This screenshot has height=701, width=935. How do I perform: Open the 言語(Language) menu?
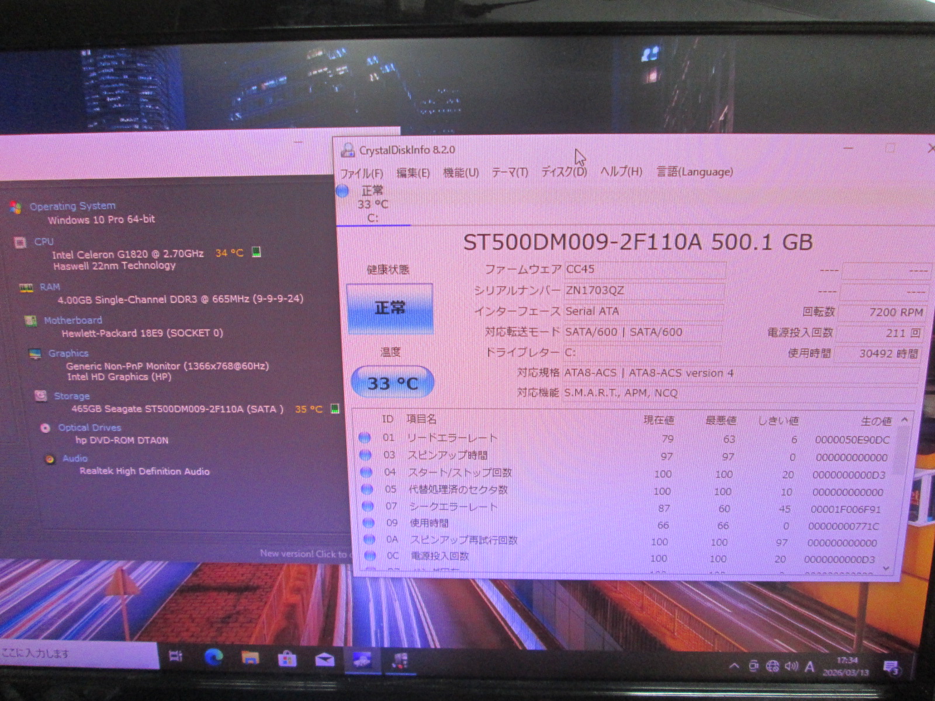(x=694, y=172)
